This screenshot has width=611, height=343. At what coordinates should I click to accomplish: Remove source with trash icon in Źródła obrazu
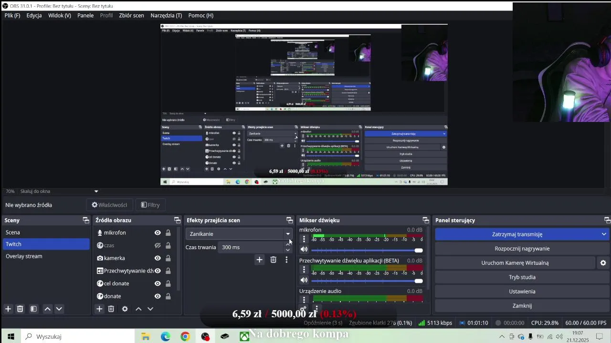[111, 309]
